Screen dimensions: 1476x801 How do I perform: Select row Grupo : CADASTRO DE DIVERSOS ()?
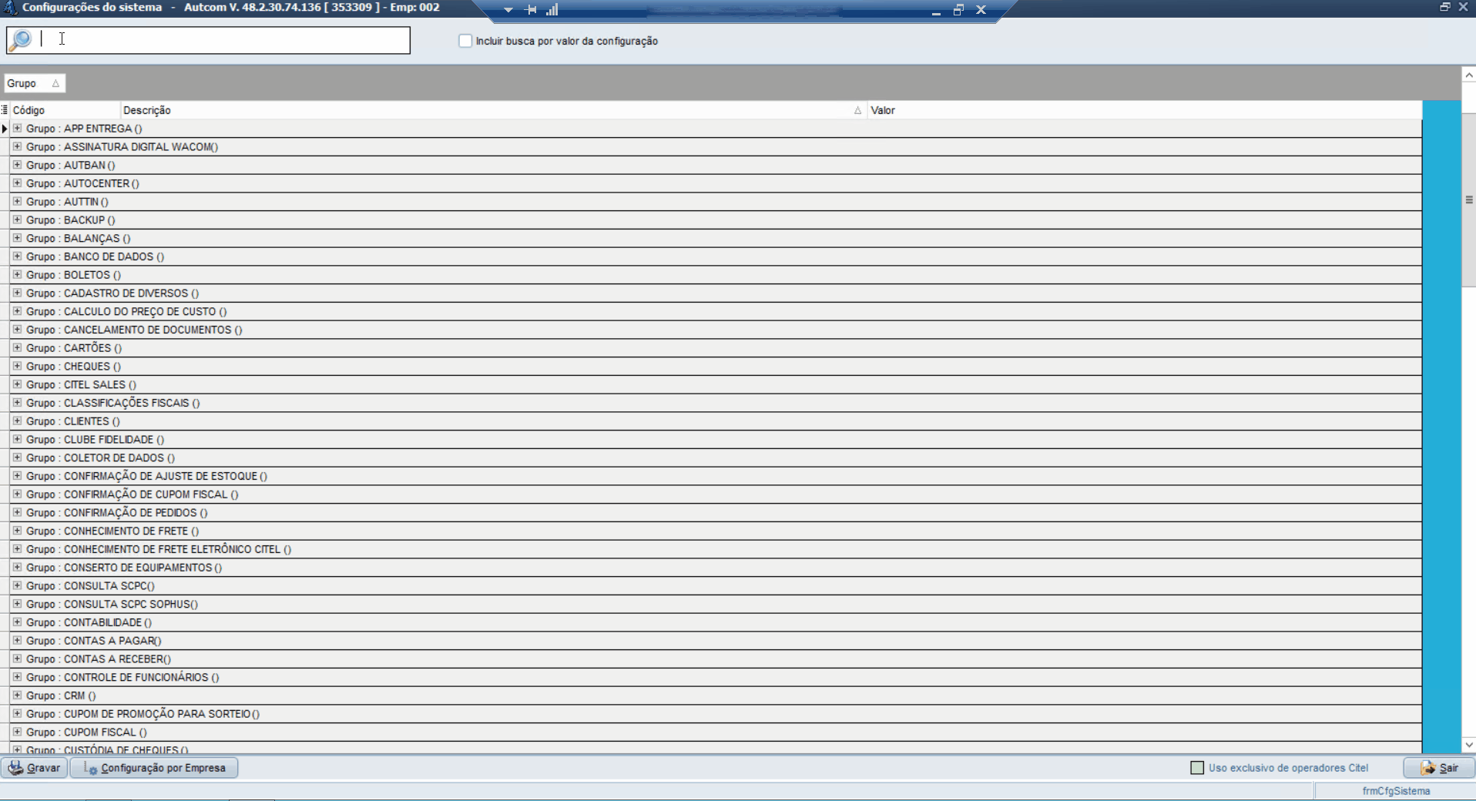coord(716,293)
